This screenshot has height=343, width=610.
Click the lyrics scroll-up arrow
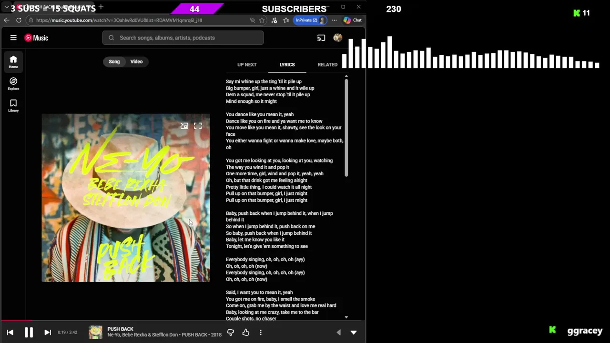coord(346,76)
